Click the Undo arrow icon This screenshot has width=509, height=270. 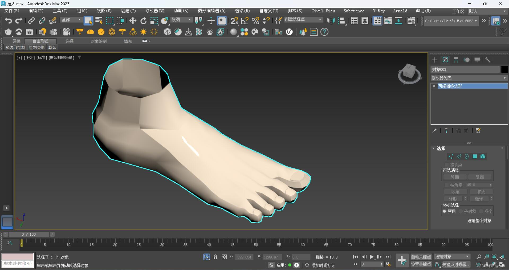[8, 21]
